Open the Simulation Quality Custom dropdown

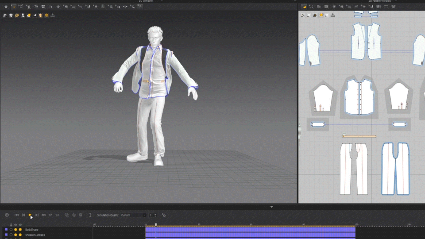tap(133, 215)
